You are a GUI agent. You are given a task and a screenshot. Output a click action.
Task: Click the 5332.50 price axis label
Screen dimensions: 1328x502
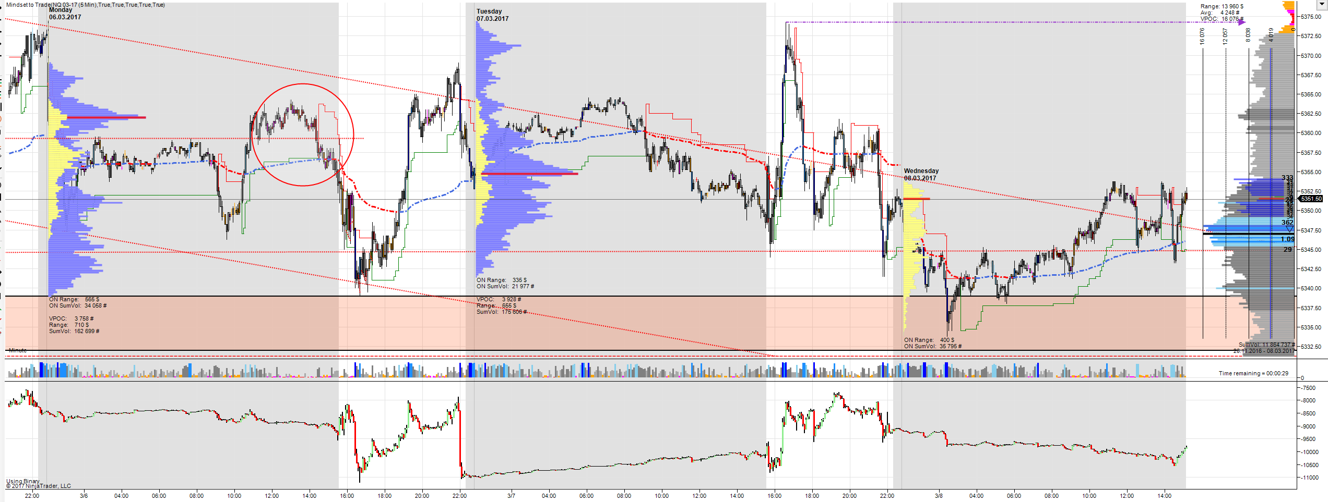click(x=1311, y=347)
